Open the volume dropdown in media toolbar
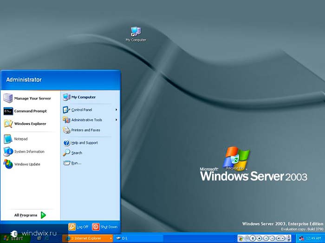The image size is (325, 243). [x=283, y=238]
